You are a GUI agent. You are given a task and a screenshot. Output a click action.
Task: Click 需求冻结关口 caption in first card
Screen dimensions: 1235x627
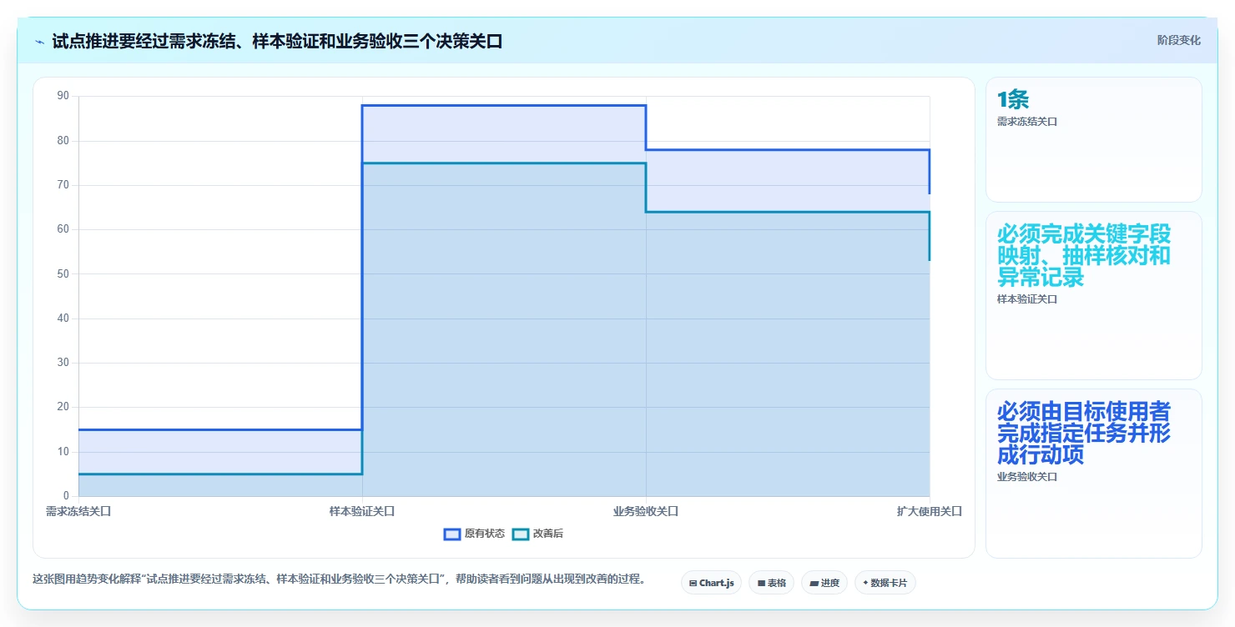(1027, 122)
